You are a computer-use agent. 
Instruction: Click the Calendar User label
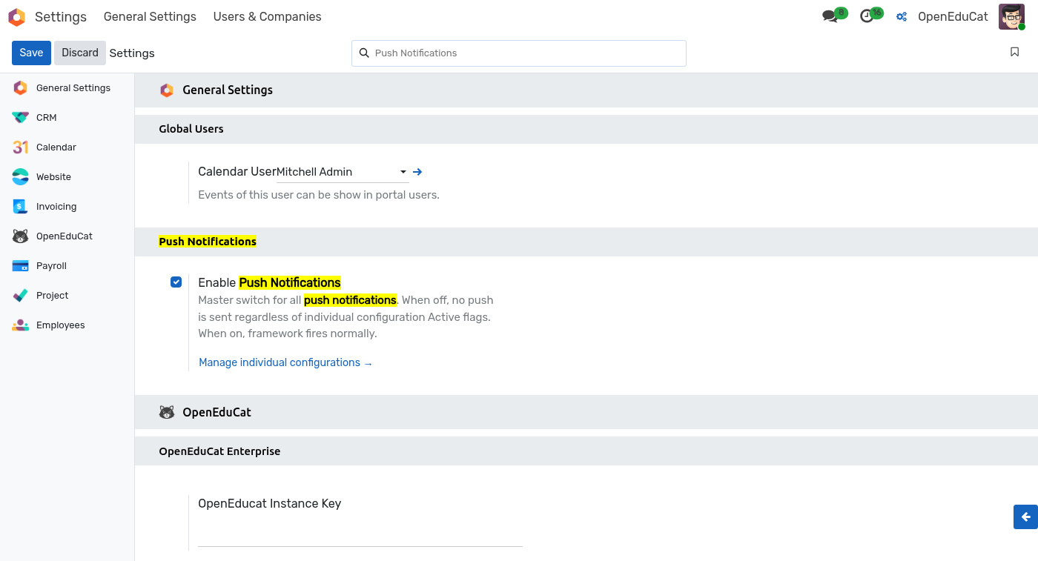[x=237, y=171]
